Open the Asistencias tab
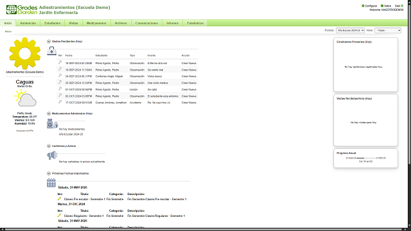 point(28,23)
